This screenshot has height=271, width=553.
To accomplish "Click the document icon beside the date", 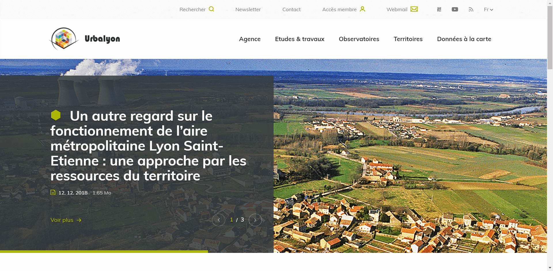I will [53, 193].
